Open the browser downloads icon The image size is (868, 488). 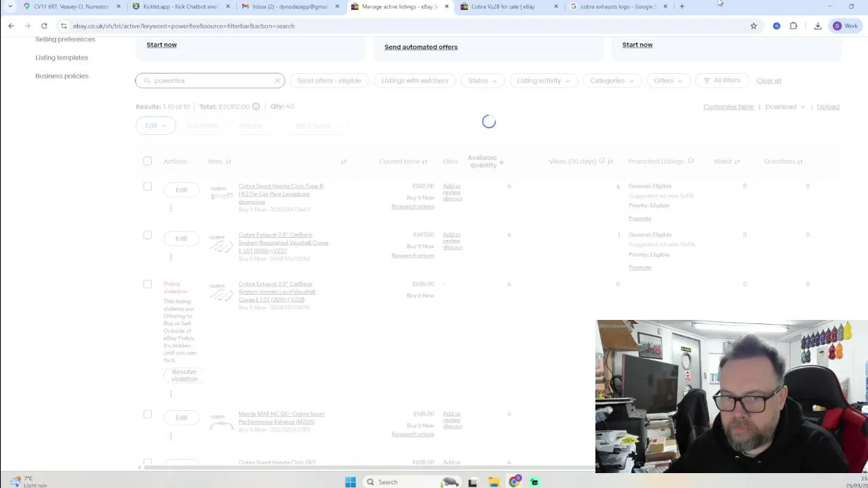(x=818, y=26)
